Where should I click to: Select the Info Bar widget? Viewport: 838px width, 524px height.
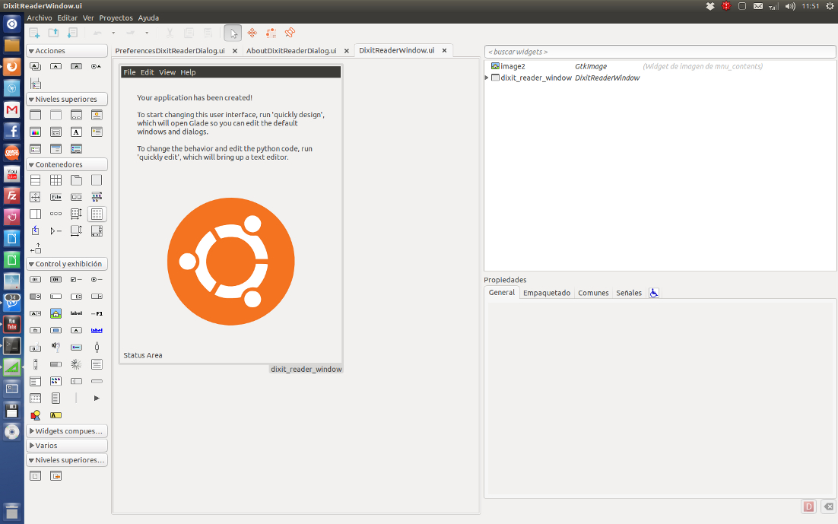pos(56,415)
